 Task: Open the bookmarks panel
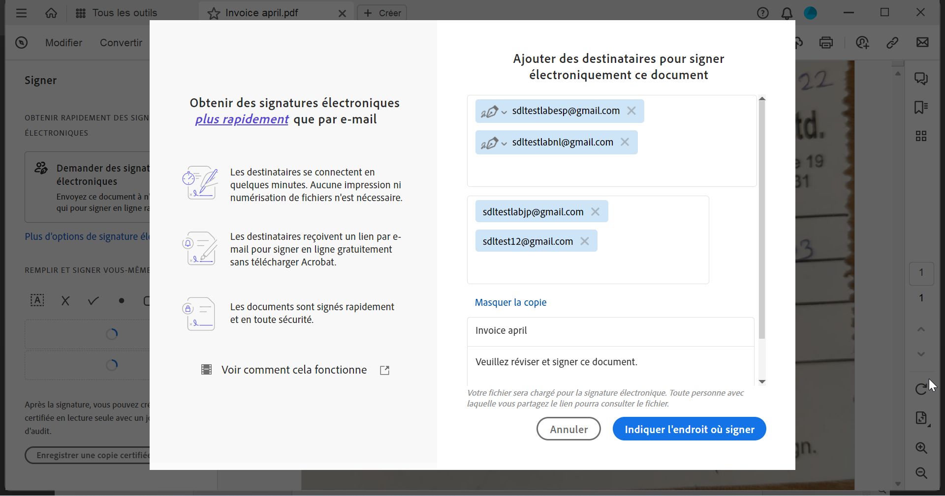point(921,107)
